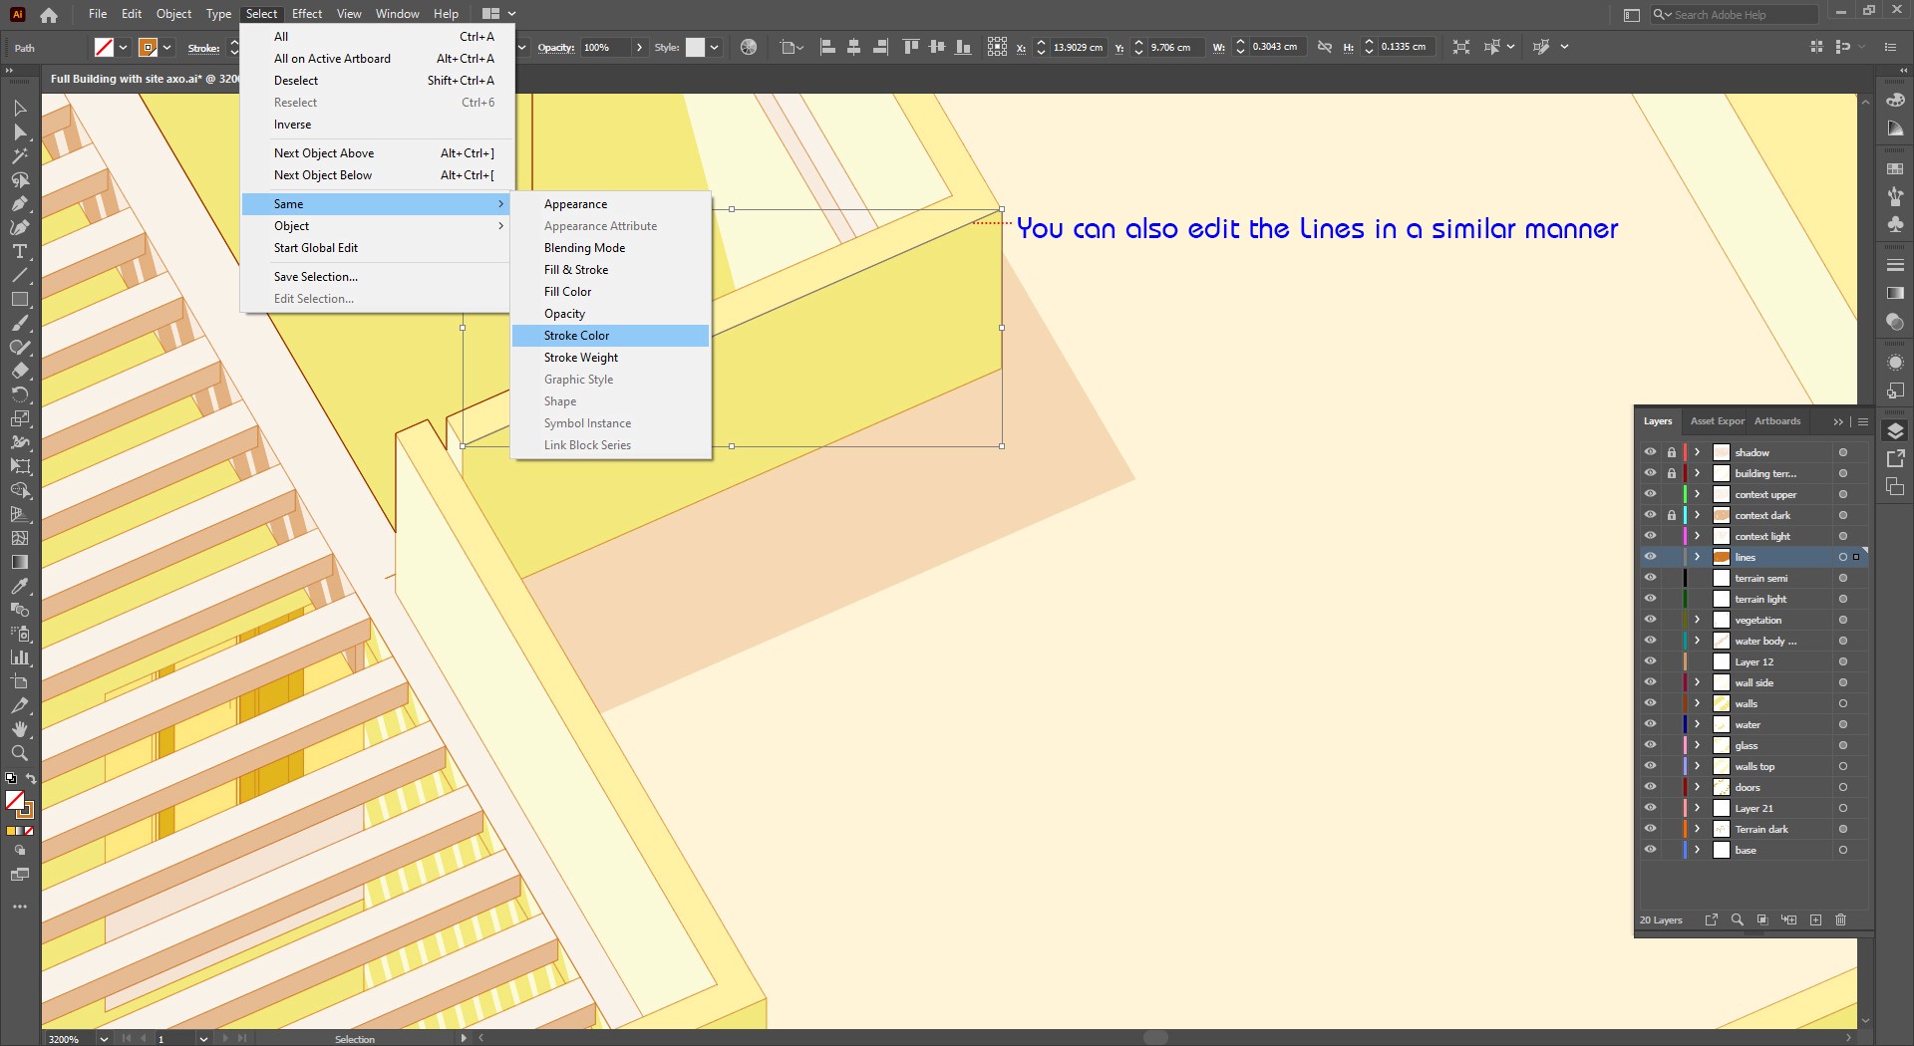Choose Stroke Color from Same submenu
1914x1046 pixels.
[x=576, y=336]
